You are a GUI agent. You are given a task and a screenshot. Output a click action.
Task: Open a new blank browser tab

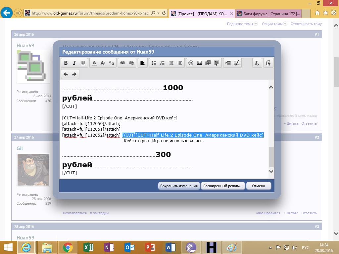click(x=306, y=14)
